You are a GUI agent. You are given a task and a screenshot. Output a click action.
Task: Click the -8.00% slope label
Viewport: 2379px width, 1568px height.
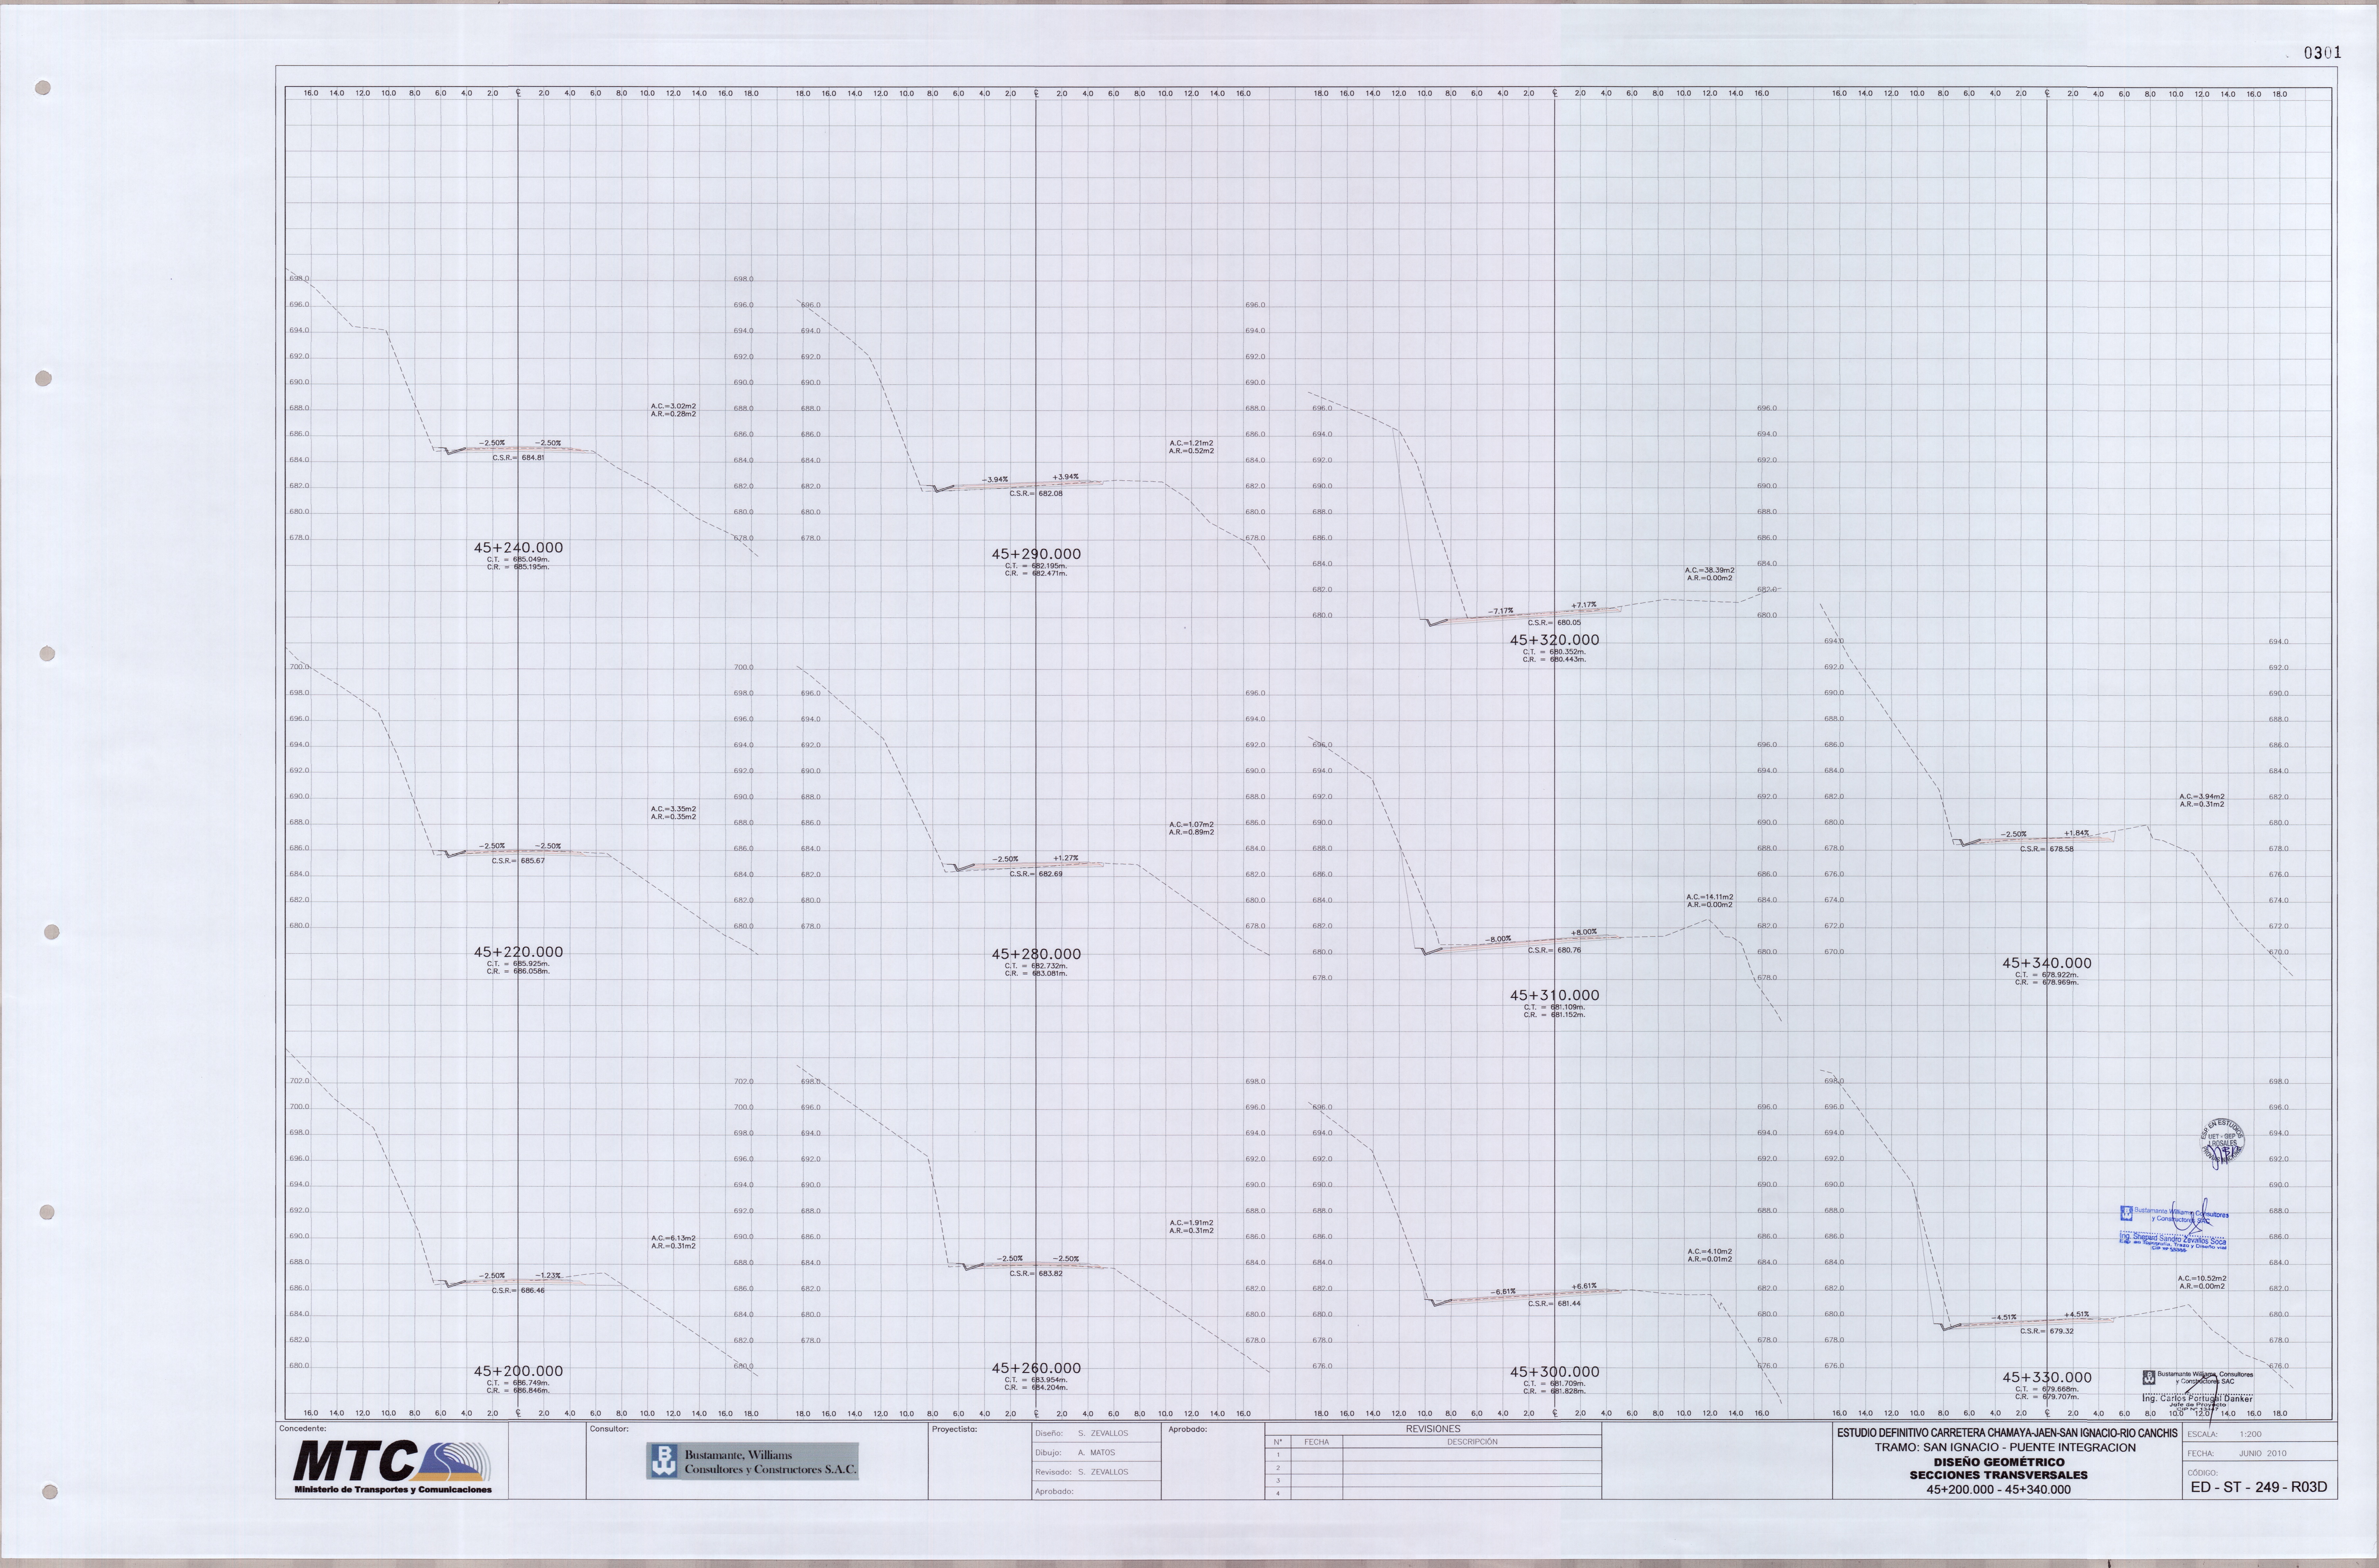[x=1498, y=940]
